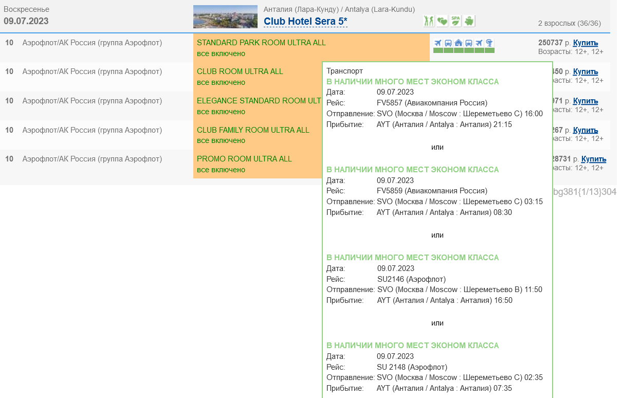Click the bus transfer icon right of house
The image size is (621, 398).
[x=469, y=43]
